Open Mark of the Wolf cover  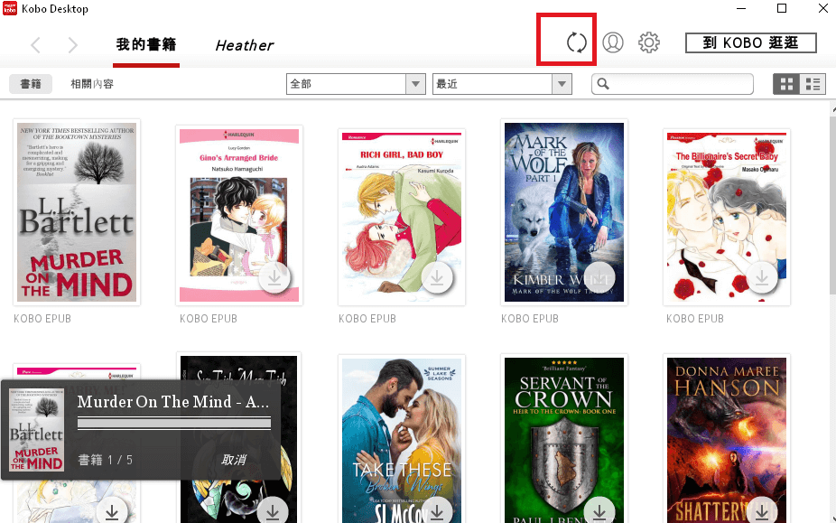click(x=564, y=212)
